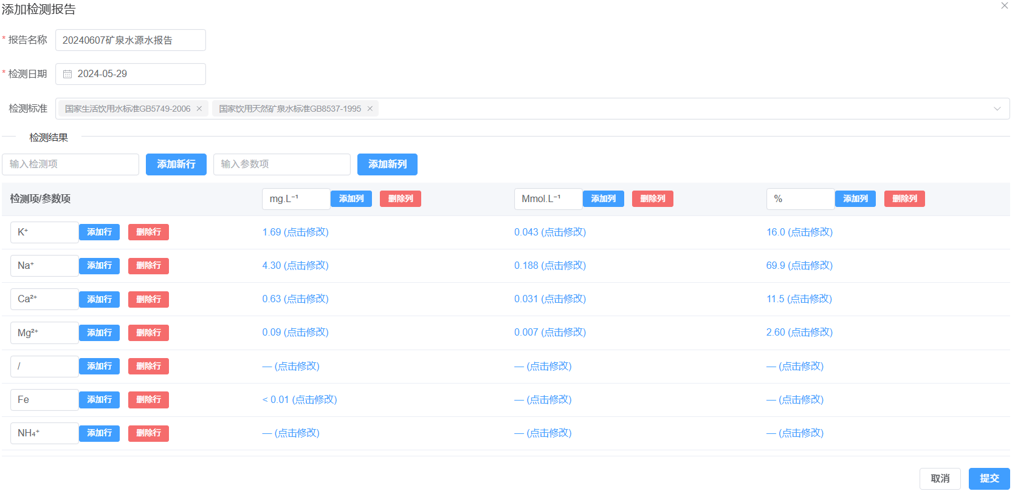Delete the % column
Viewport: 1015px width, 494px height.
tap(904, 199)
